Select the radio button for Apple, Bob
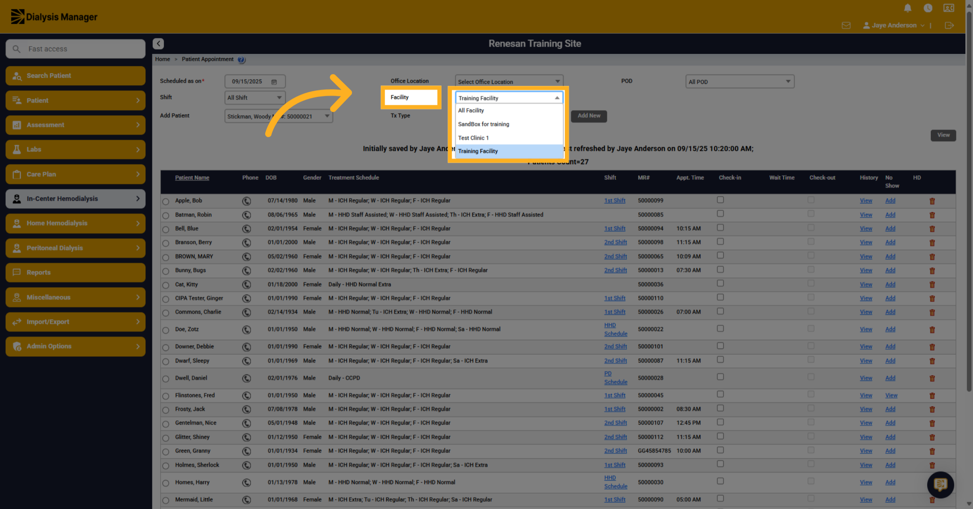Screen dimensions: 973x509 (x=166, y=201)
